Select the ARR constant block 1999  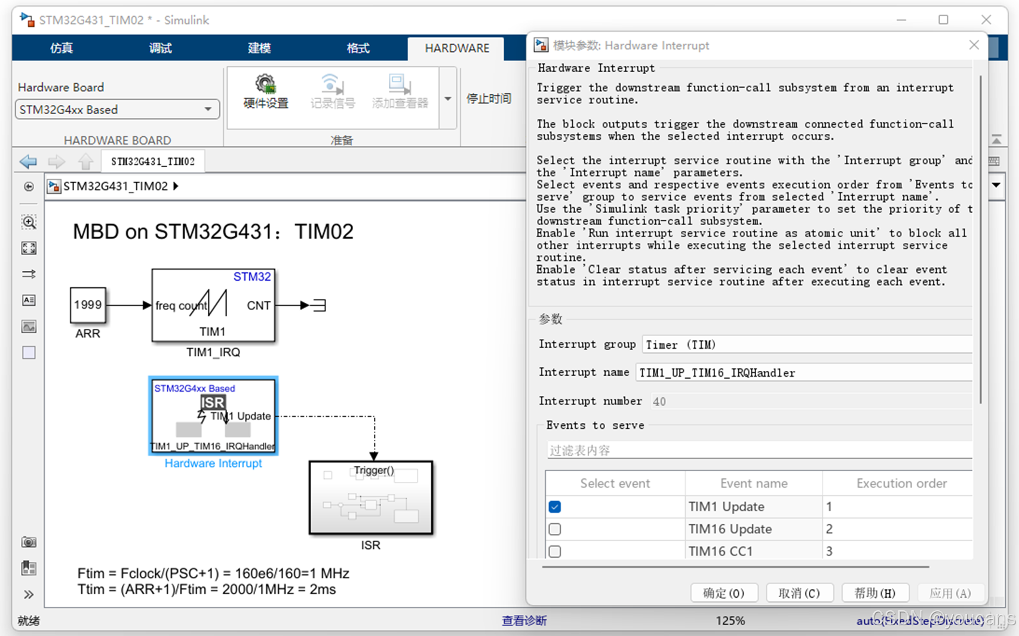pos(88,305)
